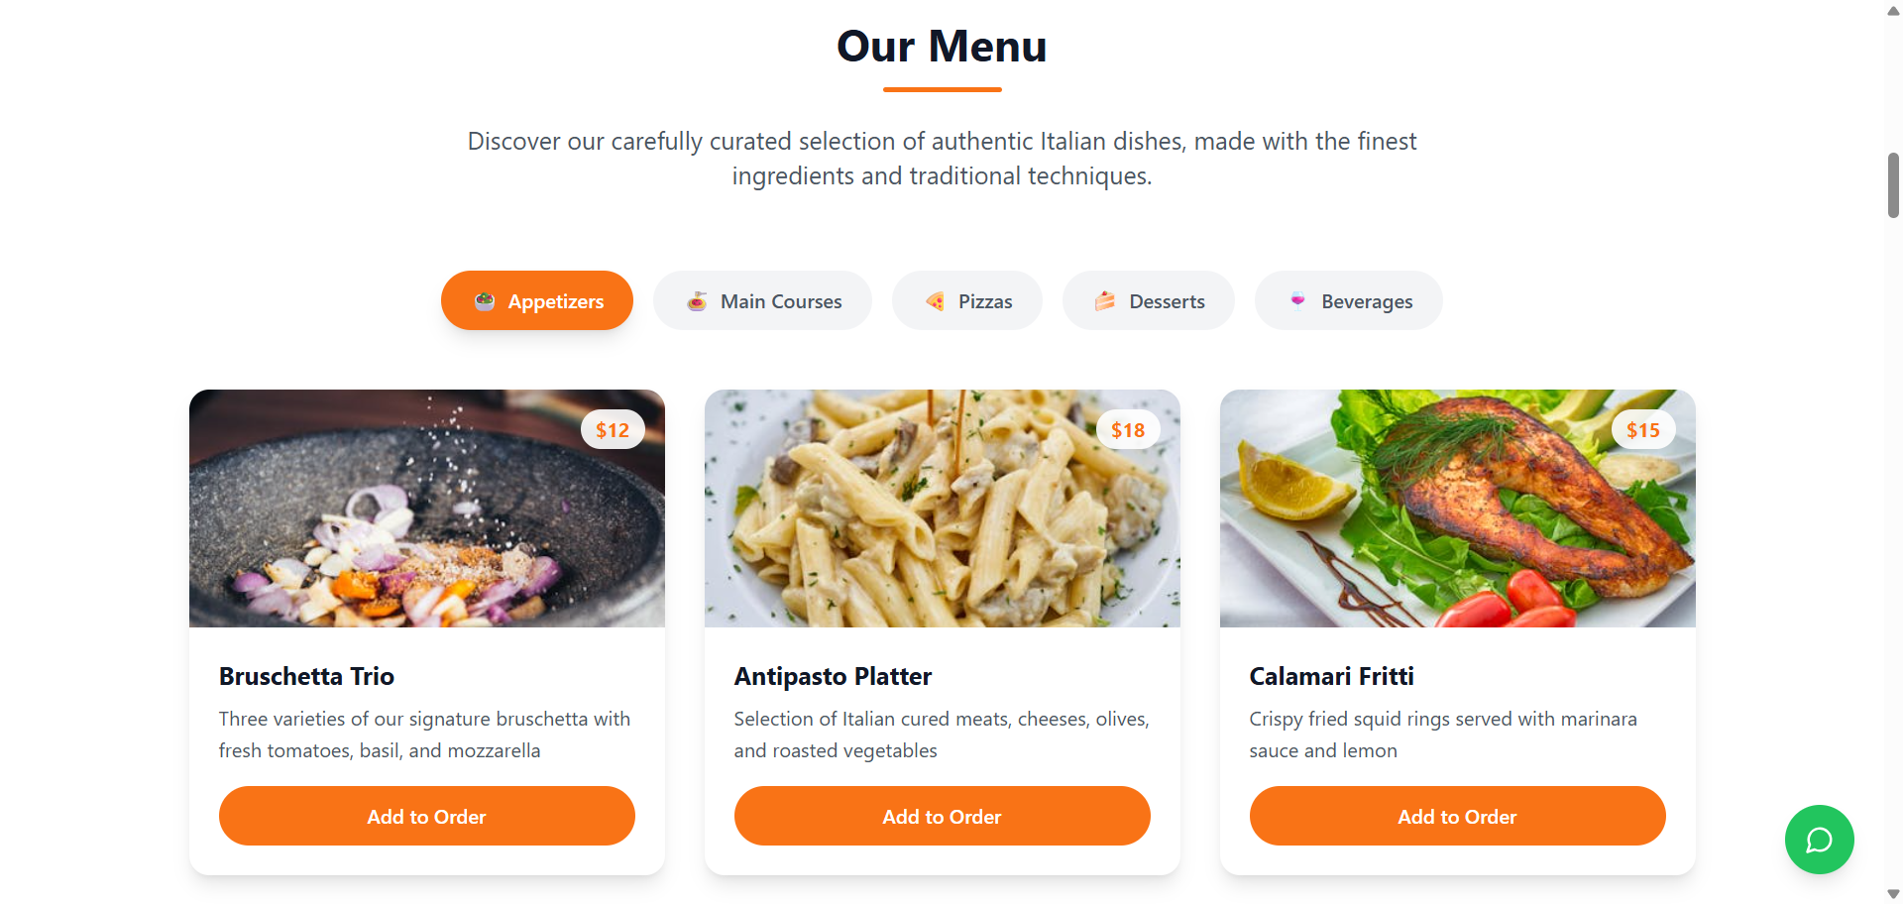The image size is (1903, 904).
Task: Click the spaghetti icon beside Main Courses
Action: click(697, 301)
